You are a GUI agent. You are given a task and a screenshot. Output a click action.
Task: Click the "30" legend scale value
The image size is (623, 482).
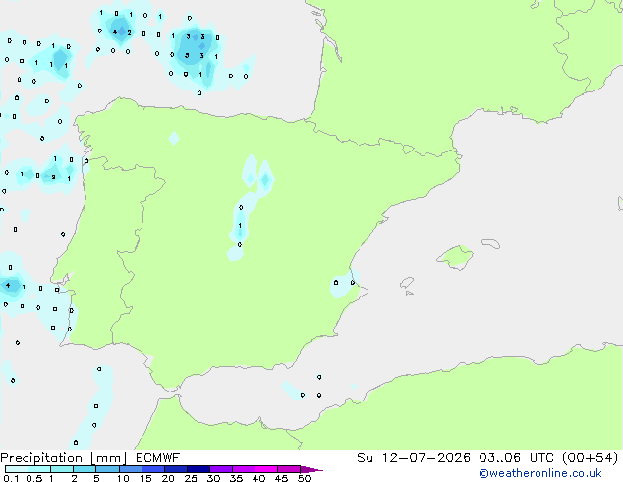(213, 478)
